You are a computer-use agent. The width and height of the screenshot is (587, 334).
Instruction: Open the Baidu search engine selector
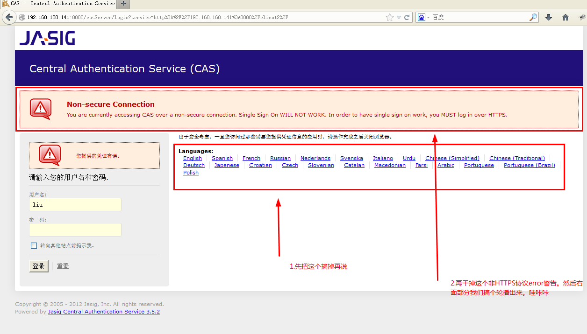[x=423, y=17]
